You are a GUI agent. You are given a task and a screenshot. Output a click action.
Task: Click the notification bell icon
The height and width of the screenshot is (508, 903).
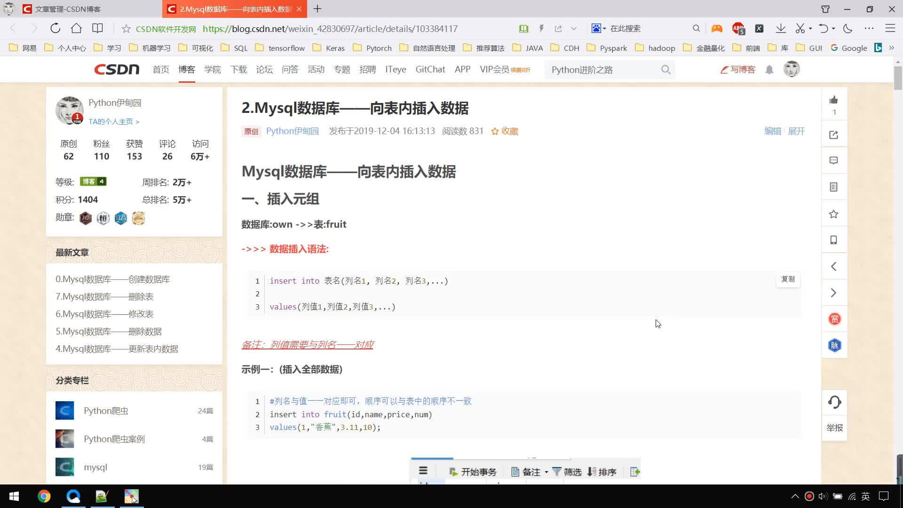click(x=769, y=70)
